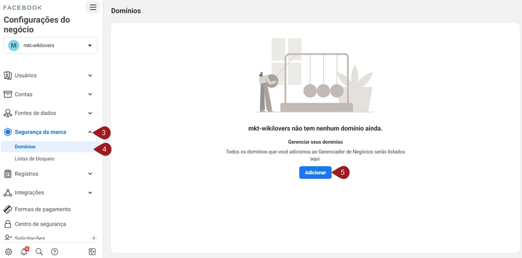Open the hamburger menu at top
Screen dimensions: 522x258
[93, 8]
